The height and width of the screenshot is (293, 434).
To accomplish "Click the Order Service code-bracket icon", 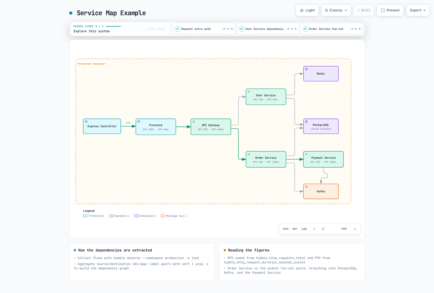I will pos(249,154).
